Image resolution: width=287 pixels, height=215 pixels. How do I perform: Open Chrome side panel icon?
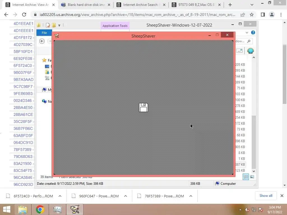pyautogui.click(x=263, y=15)
